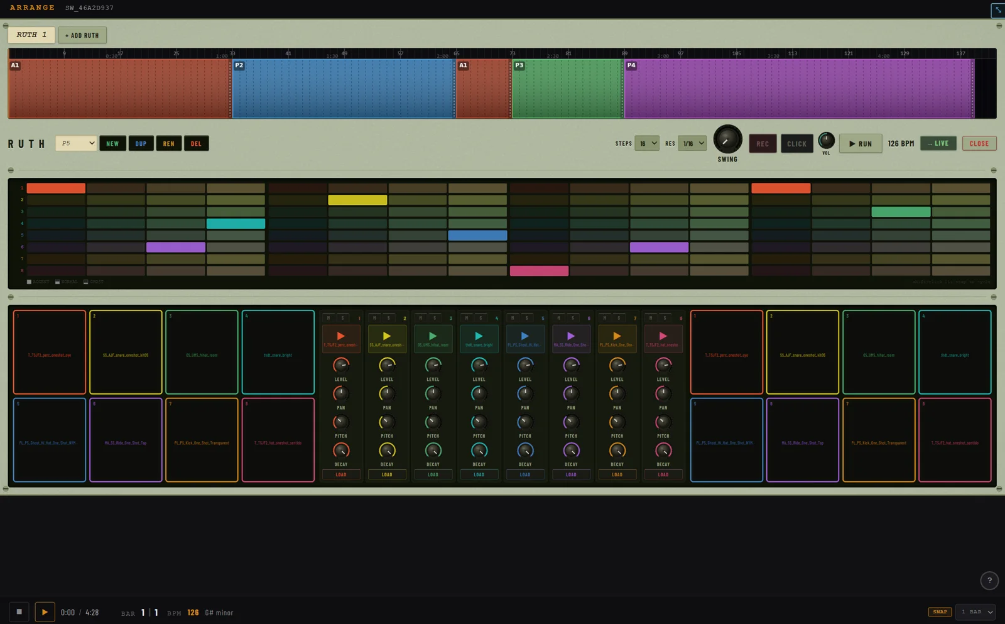Toggle the yellow active step on row 2
This screenshot has height=624, width=1005.
357,200
